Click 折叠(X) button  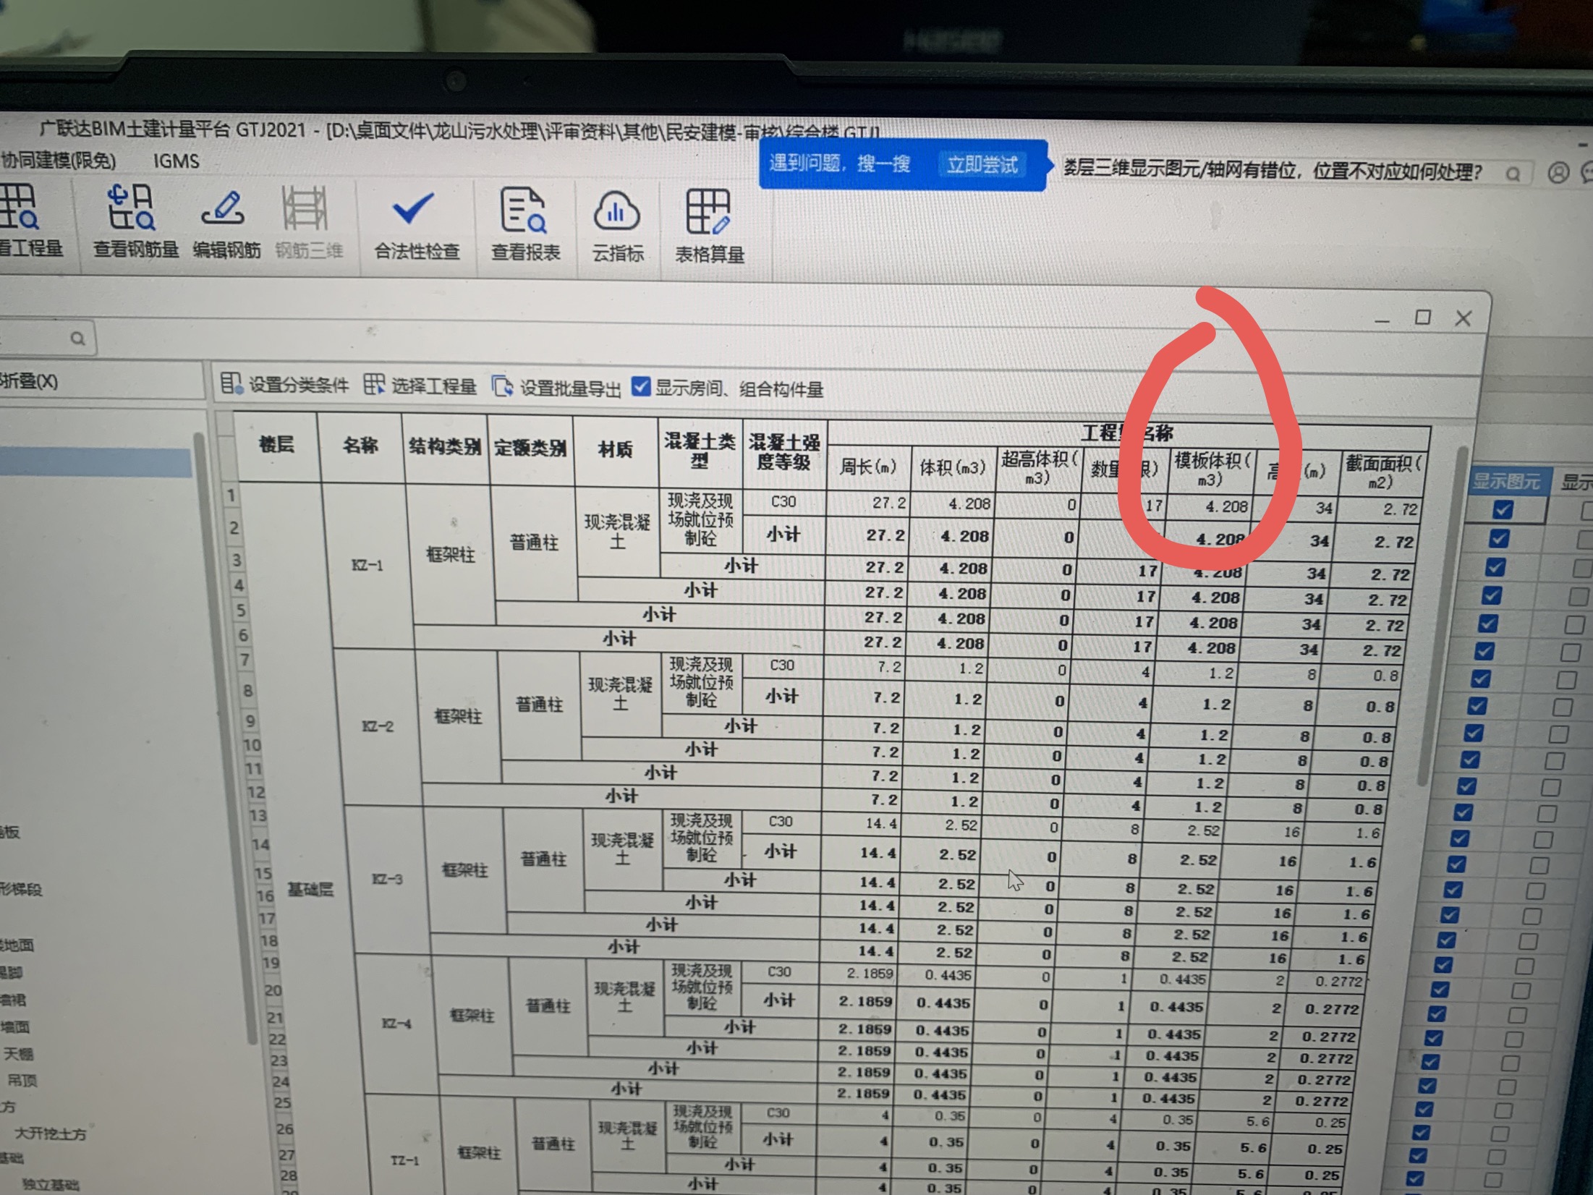point(29,381)
